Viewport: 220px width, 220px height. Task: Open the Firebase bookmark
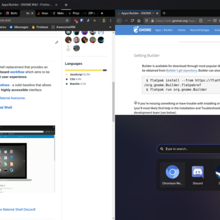click(40, 27)
